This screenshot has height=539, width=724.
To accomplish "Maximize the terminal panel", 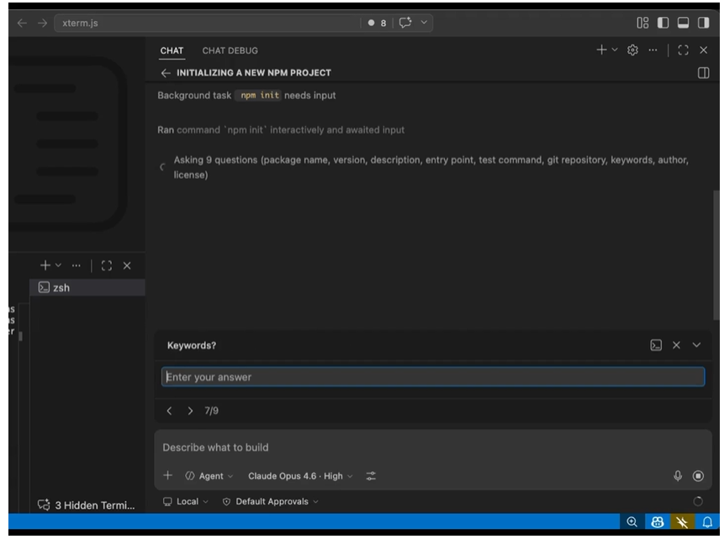I will [107, 265].
